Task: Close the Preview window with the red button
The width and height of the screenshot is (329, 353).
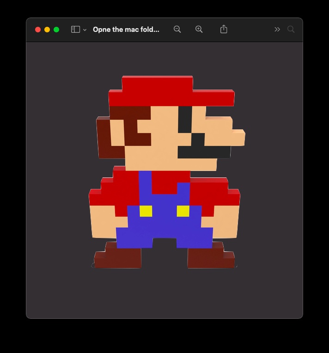Action: coord(38,30)
